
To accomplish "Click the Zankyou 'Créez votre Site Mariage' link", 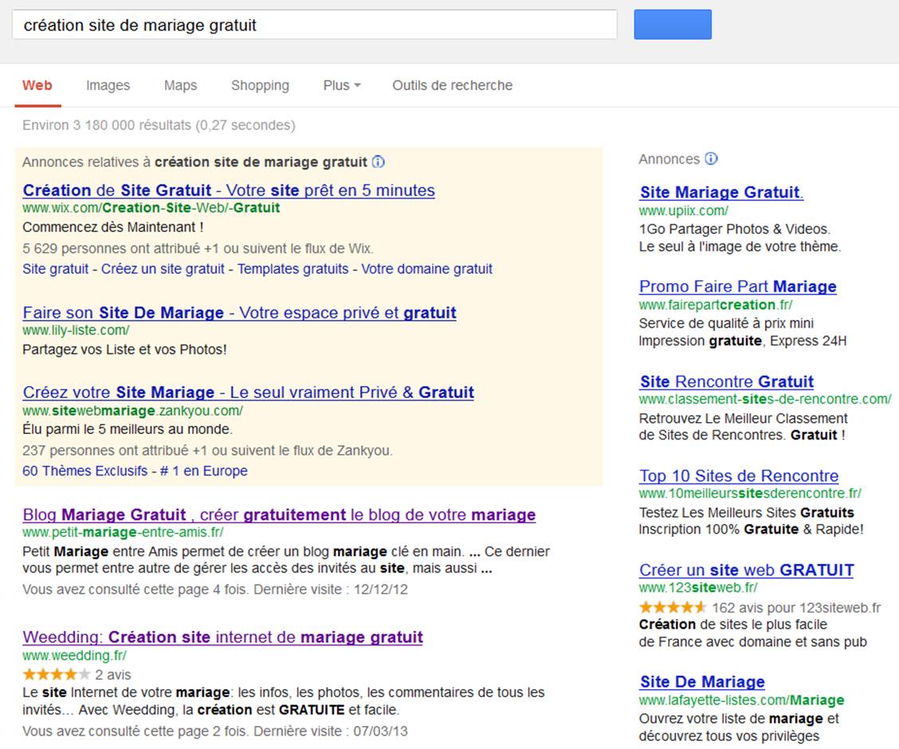I will (x=248, y=392).
